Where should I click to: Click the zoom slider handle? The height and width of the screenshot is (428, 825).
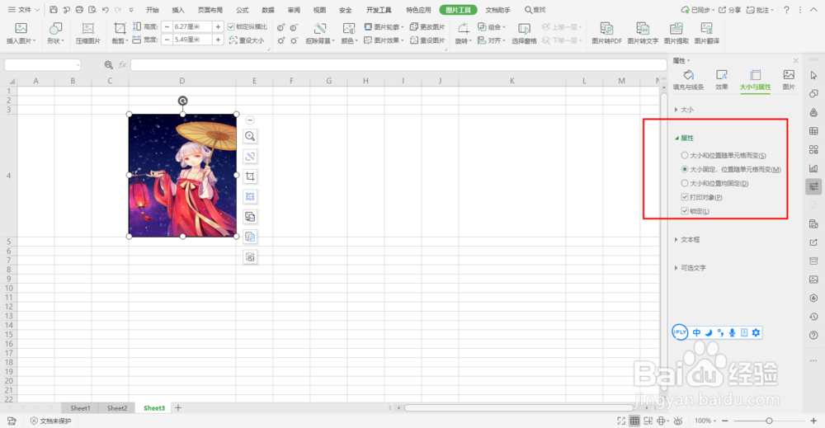pos(769,421)
